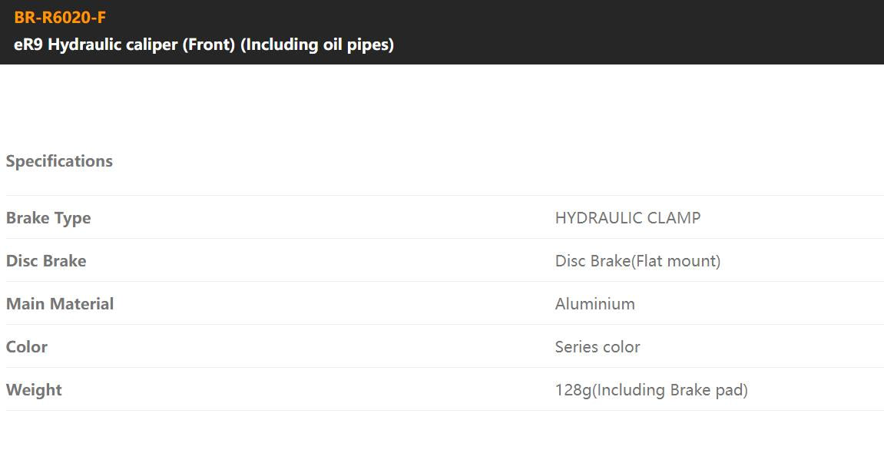Select the Main Material row label

pyautogui.click(x=60, y=304)
